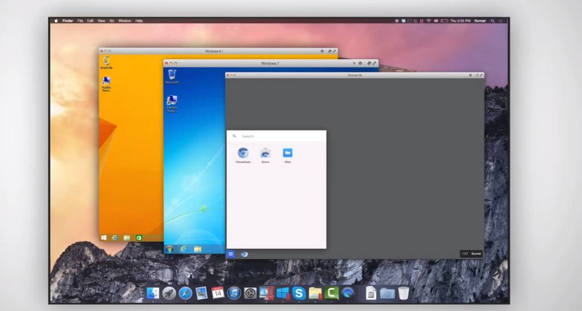
Task: Open the Help menu
Action: pyautogui.click(x=139, y=21)
